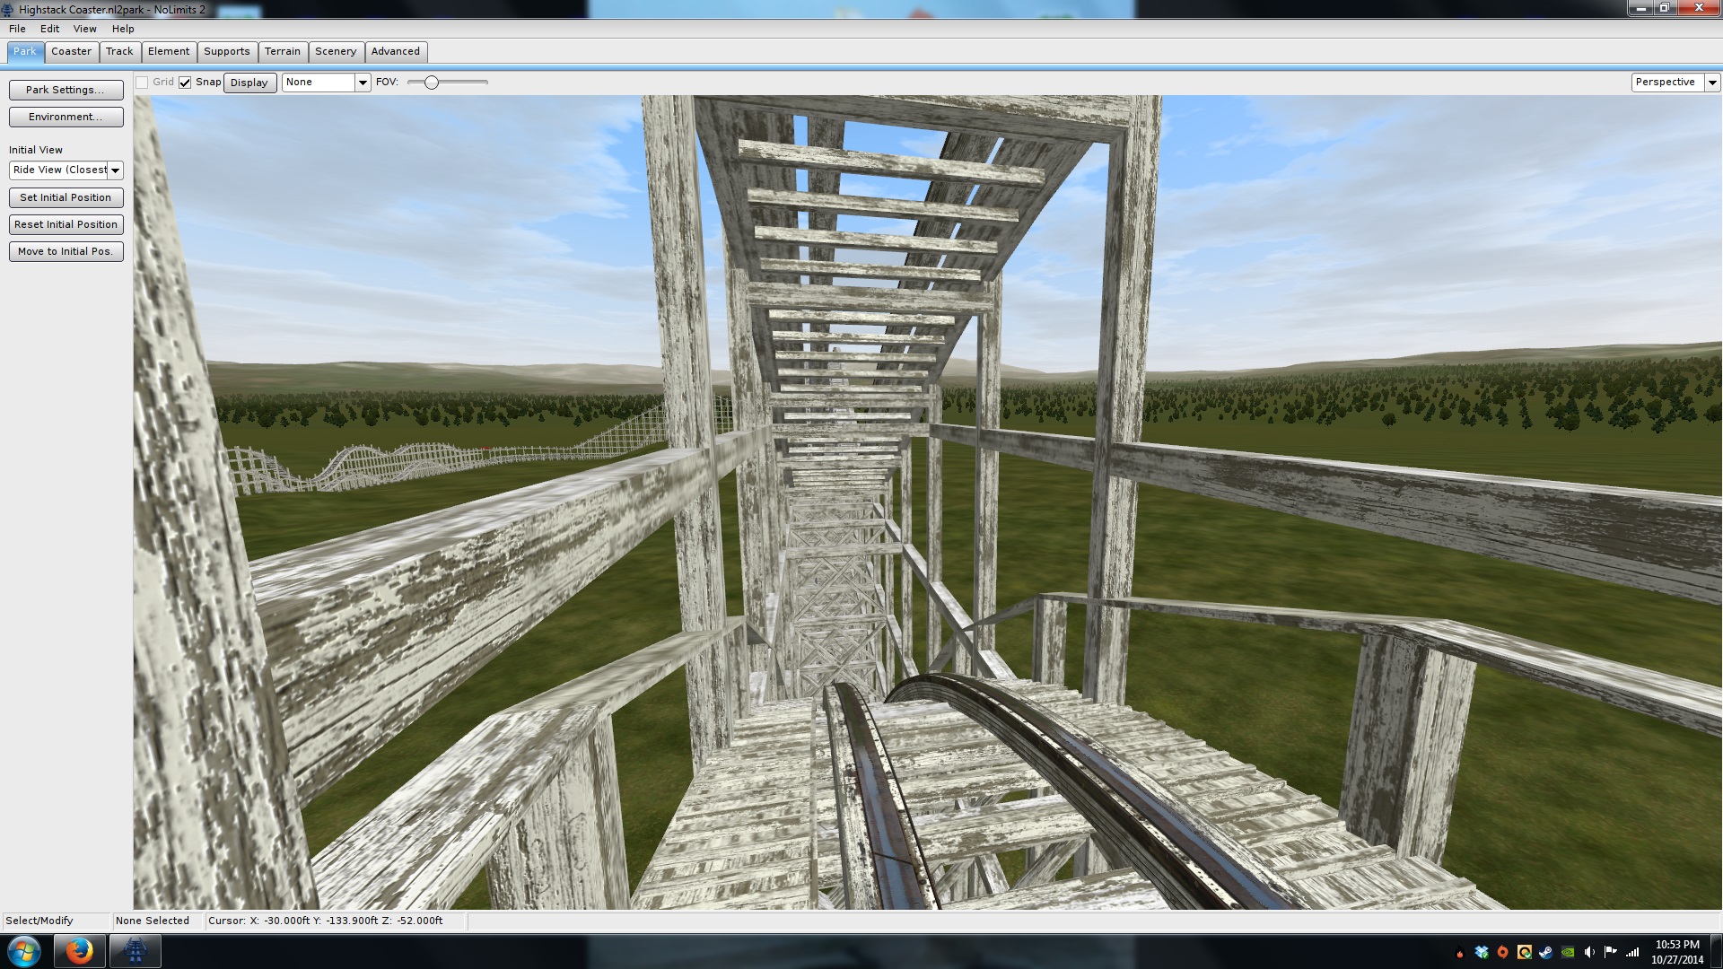This screenshot has height=969, width=1723.
Task: Click the FOV slider handle
Action: click(432, 83)
